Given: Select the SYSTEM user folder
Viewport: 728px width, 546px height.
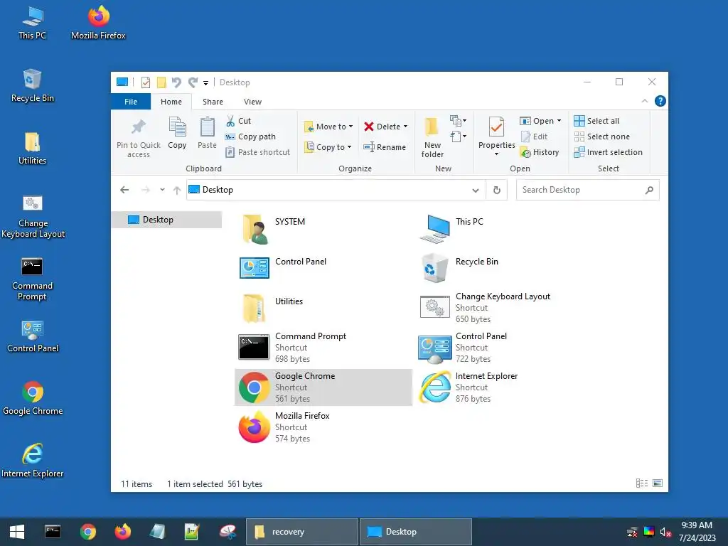Looking at the screenshot, I should (323, 228).
